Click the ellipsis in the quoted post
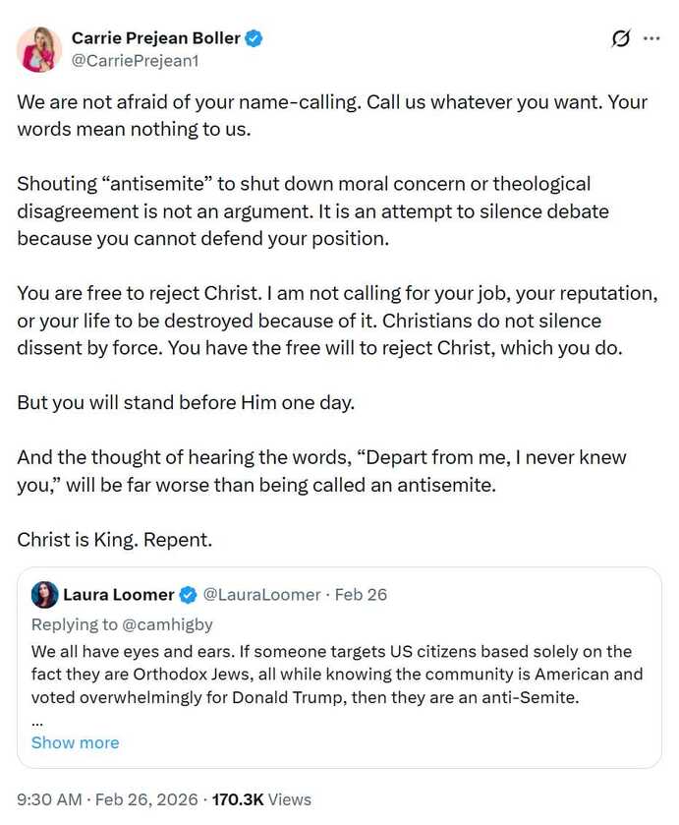This screenshot has height=825, width=679. [x=37, y=722]
